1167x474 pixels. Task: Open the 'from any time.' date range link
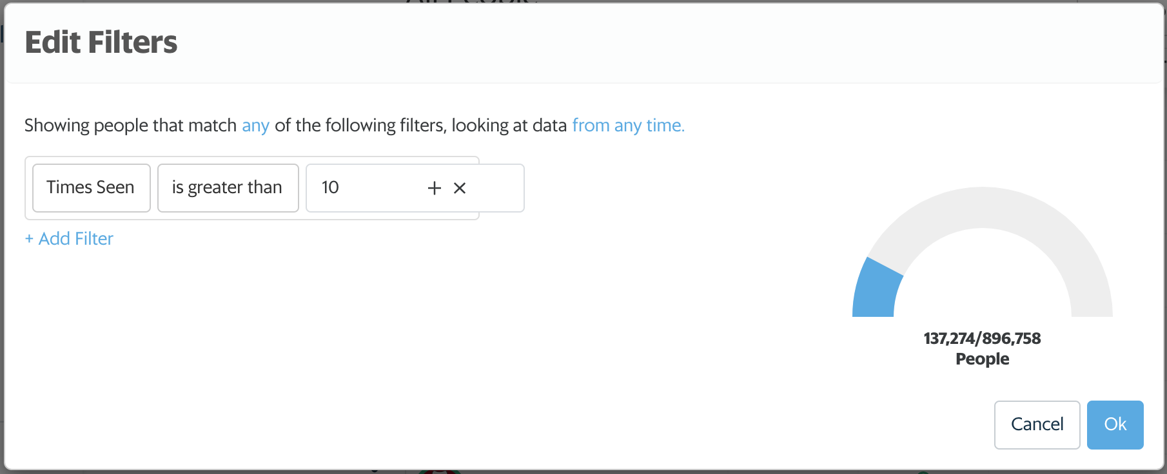pos(628,126)
